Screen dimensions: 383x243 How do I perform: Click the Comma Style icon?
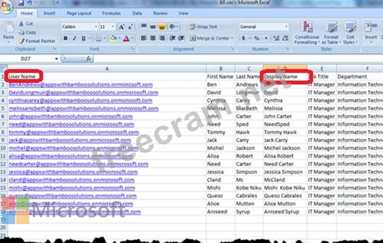click(266, 38)
